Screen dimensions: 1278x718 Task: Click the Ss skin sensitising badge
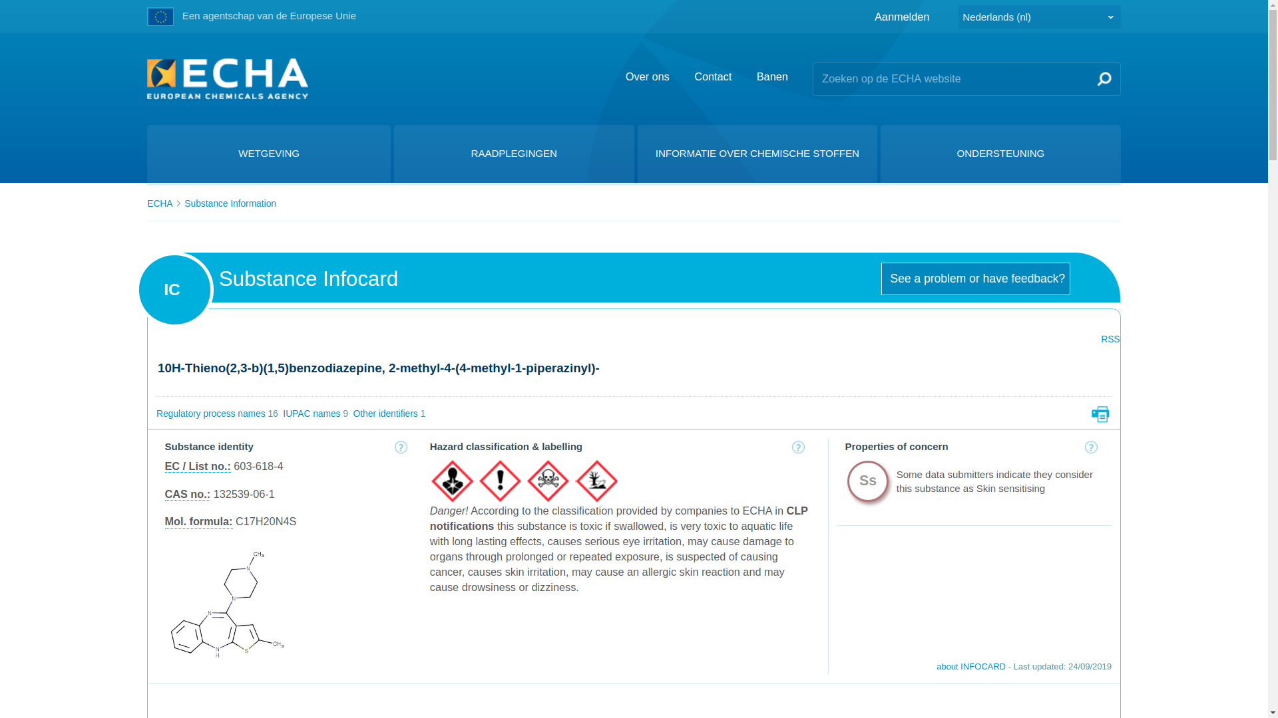[x=867, y=481]
